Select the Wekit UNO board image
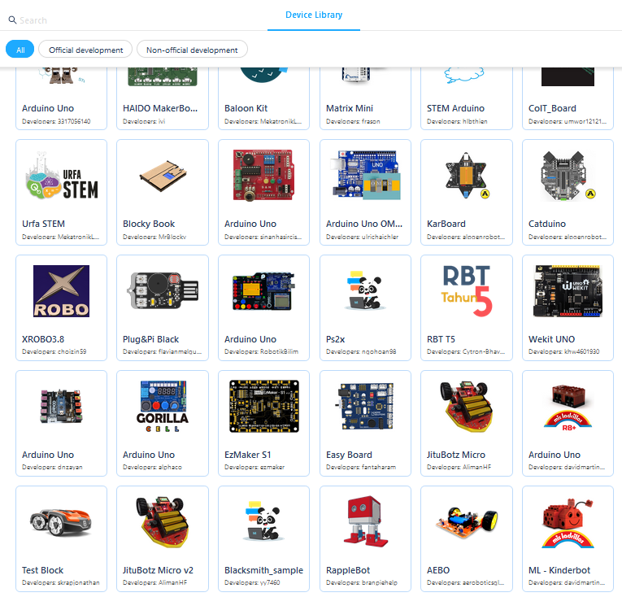The height and width of the screenshot is (597, 622). pos(568,291)
